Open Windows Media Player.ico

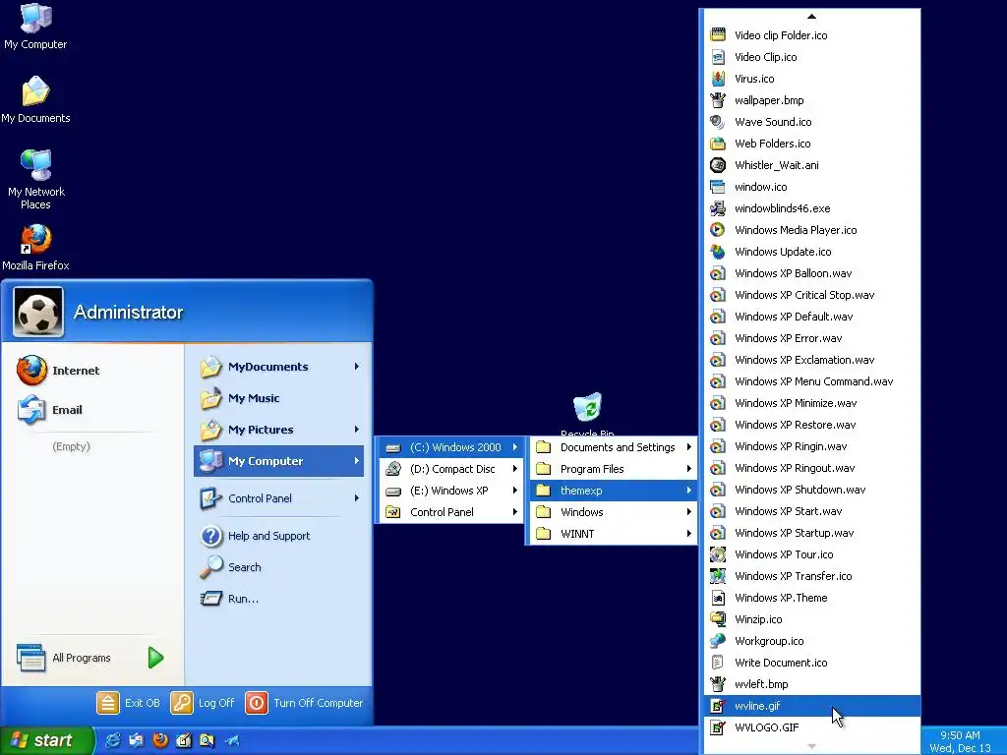pos(811,230)
